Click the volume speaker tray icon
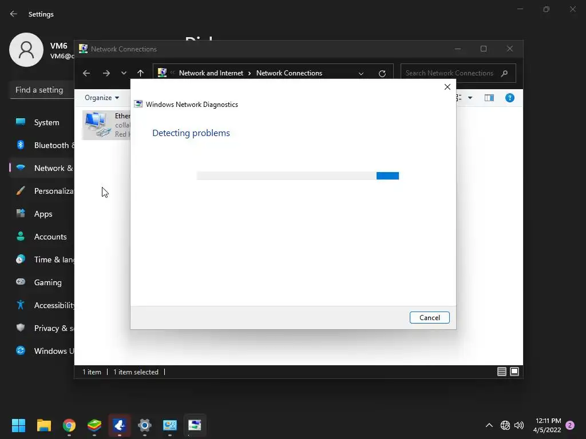The height and width of the screenshot is (439, 586). click(x=518, y=425)
